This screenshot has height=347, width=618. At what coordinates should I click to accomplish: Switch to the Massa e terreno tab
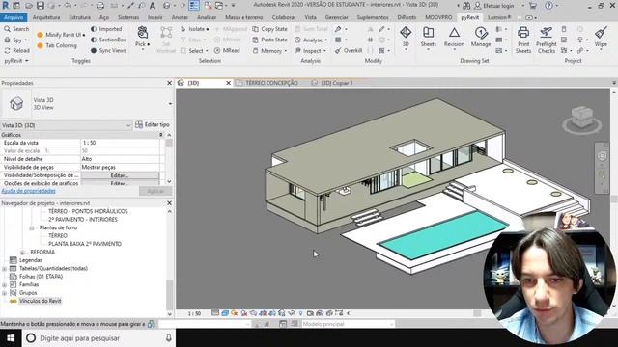243,17
